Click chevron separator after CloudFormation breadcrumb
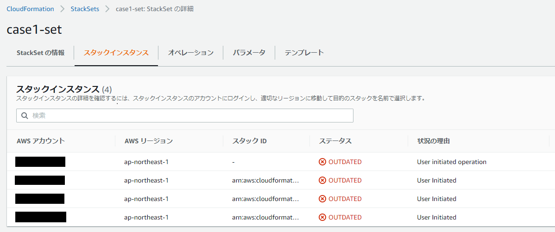This screenshot has width=555, height=232. click(x=63, y=9)
